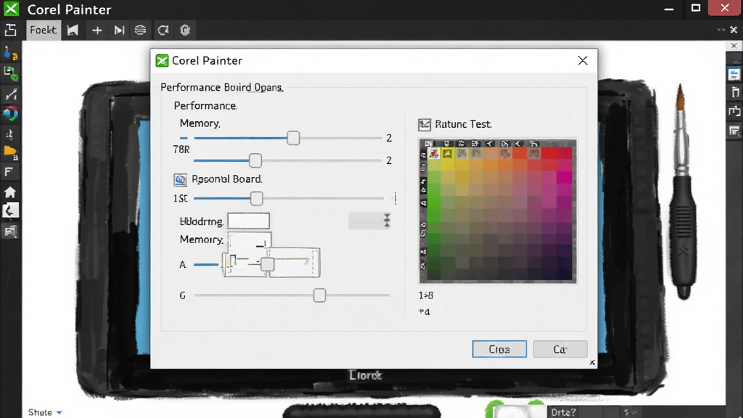Screen dimensions: 743x418
Task: Open the Shete dropdown at bottom left
Action: click(45, 412)
